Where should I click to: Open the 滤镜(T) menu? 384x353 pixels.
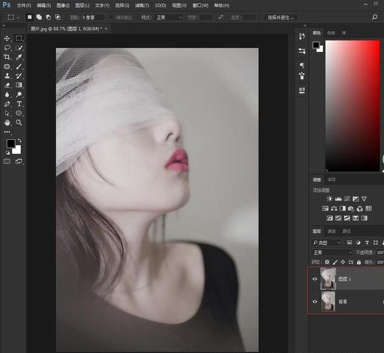pyautogui.click(x=143, y=5)
